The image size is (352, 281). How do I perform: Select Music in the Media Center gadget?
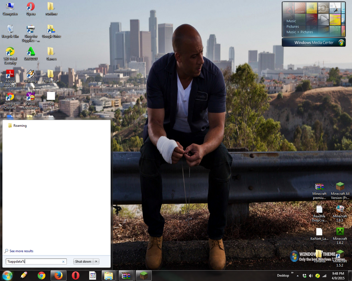(291, 21)
